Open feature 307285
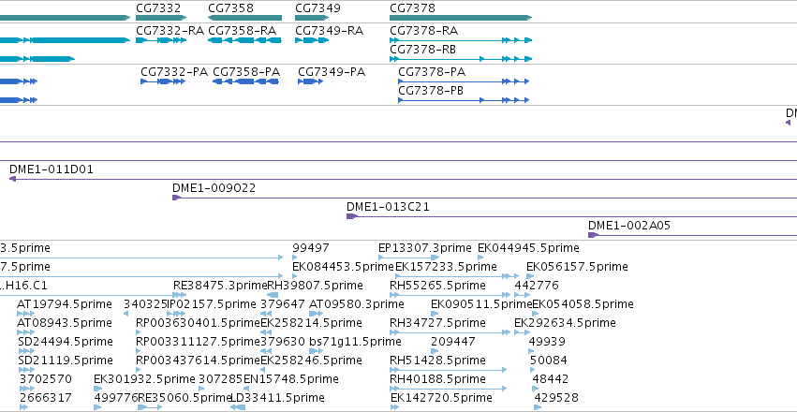This screenshot has width=797, height=412. click(x=221, y=379)
